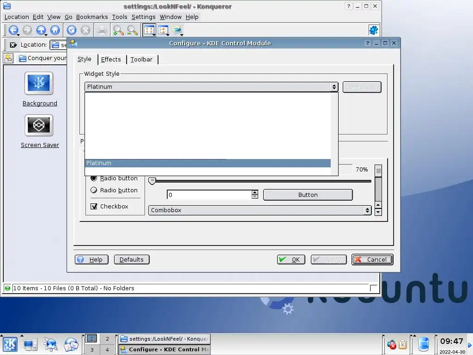Click the Print icon in Konqueror toolbar
The image size is (473, 355).
(102, 30)
